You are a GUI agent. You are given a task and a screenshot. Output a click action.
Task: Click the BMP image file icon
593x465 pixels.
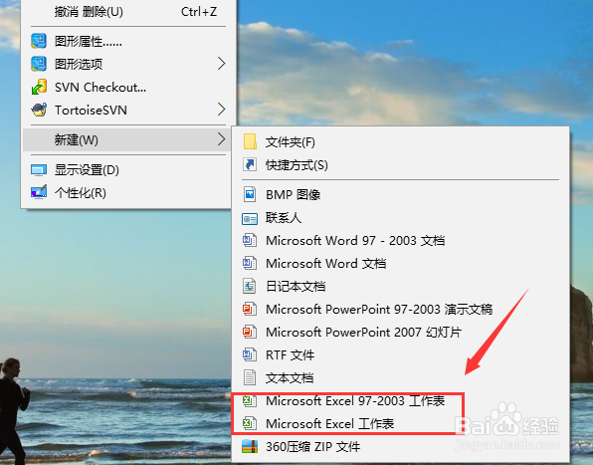250,194
